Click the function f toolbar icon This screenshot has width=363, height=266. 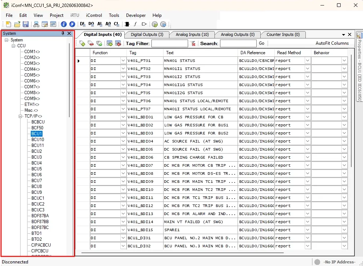point(135,24)
